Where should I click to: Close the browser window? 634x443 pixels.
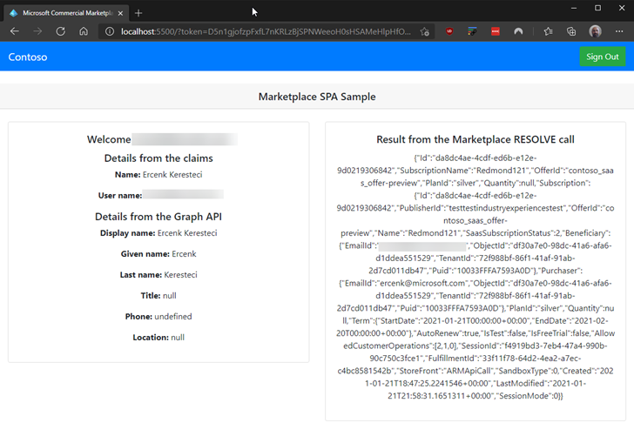[622, 8]
